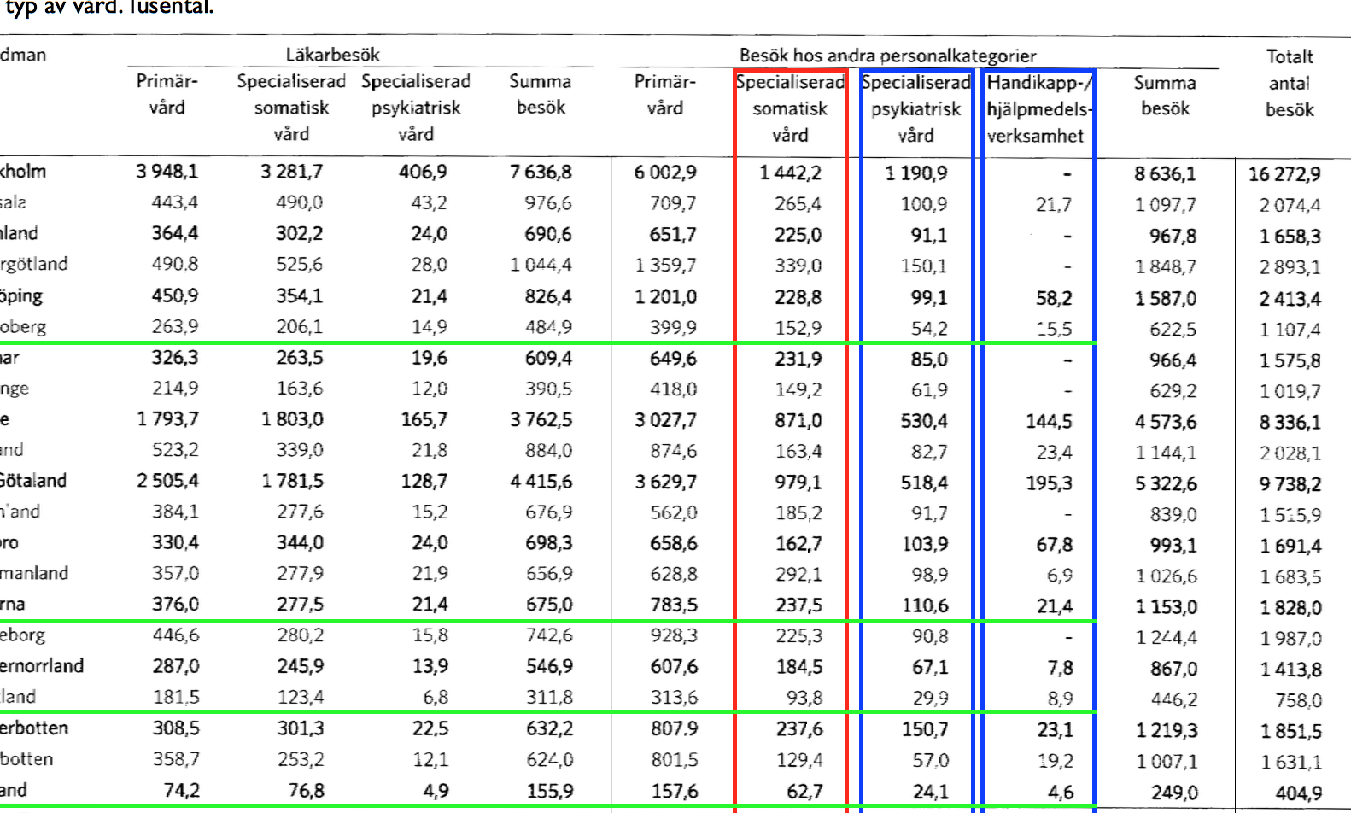1351x813 pixels.
Task: Select the cell '364,4'
Action: point(174,233)
